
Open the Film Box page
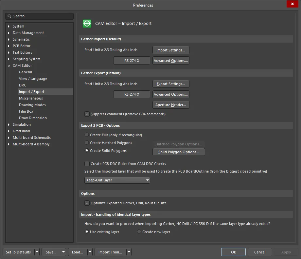point(26,111)
